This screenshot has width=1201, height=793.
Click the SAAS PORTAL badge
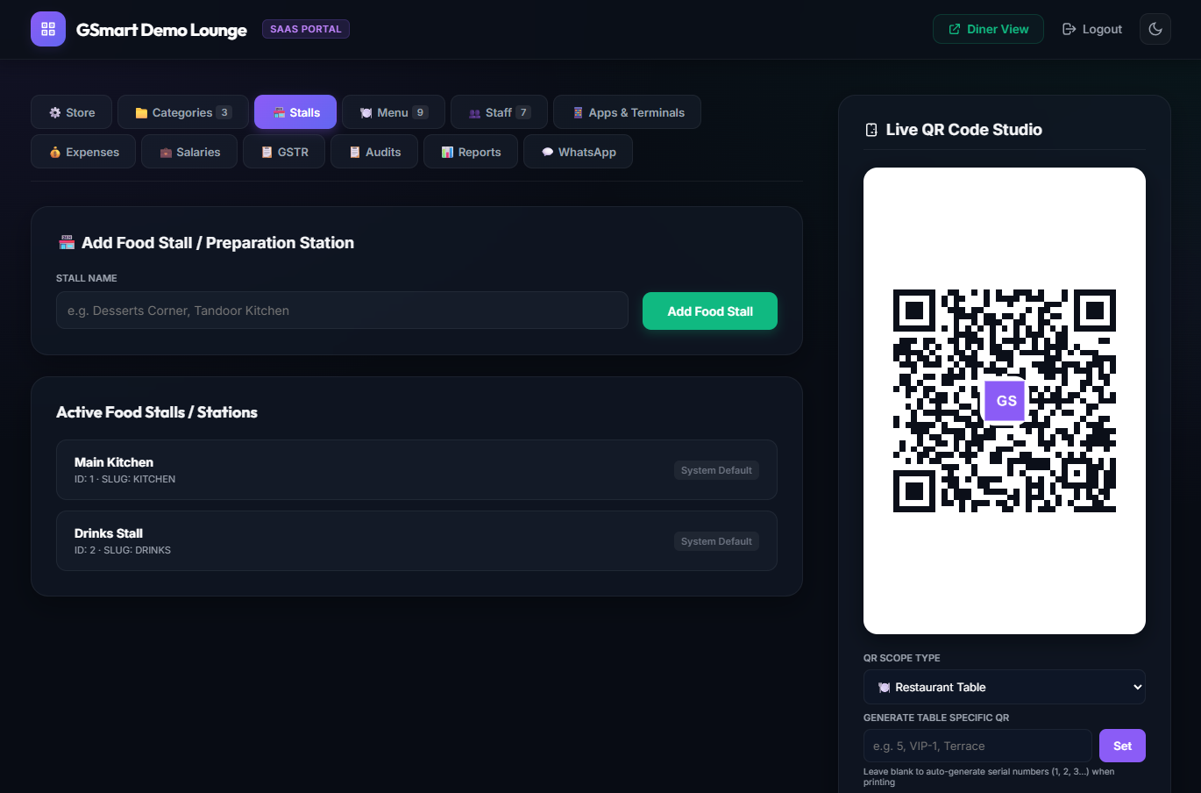coord(306,29)
